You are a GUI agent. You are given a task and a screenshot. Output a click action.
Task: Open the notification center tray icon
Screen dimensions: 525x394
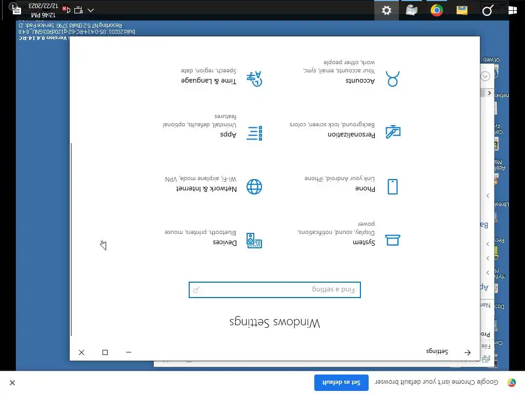(x=16, y=10)
